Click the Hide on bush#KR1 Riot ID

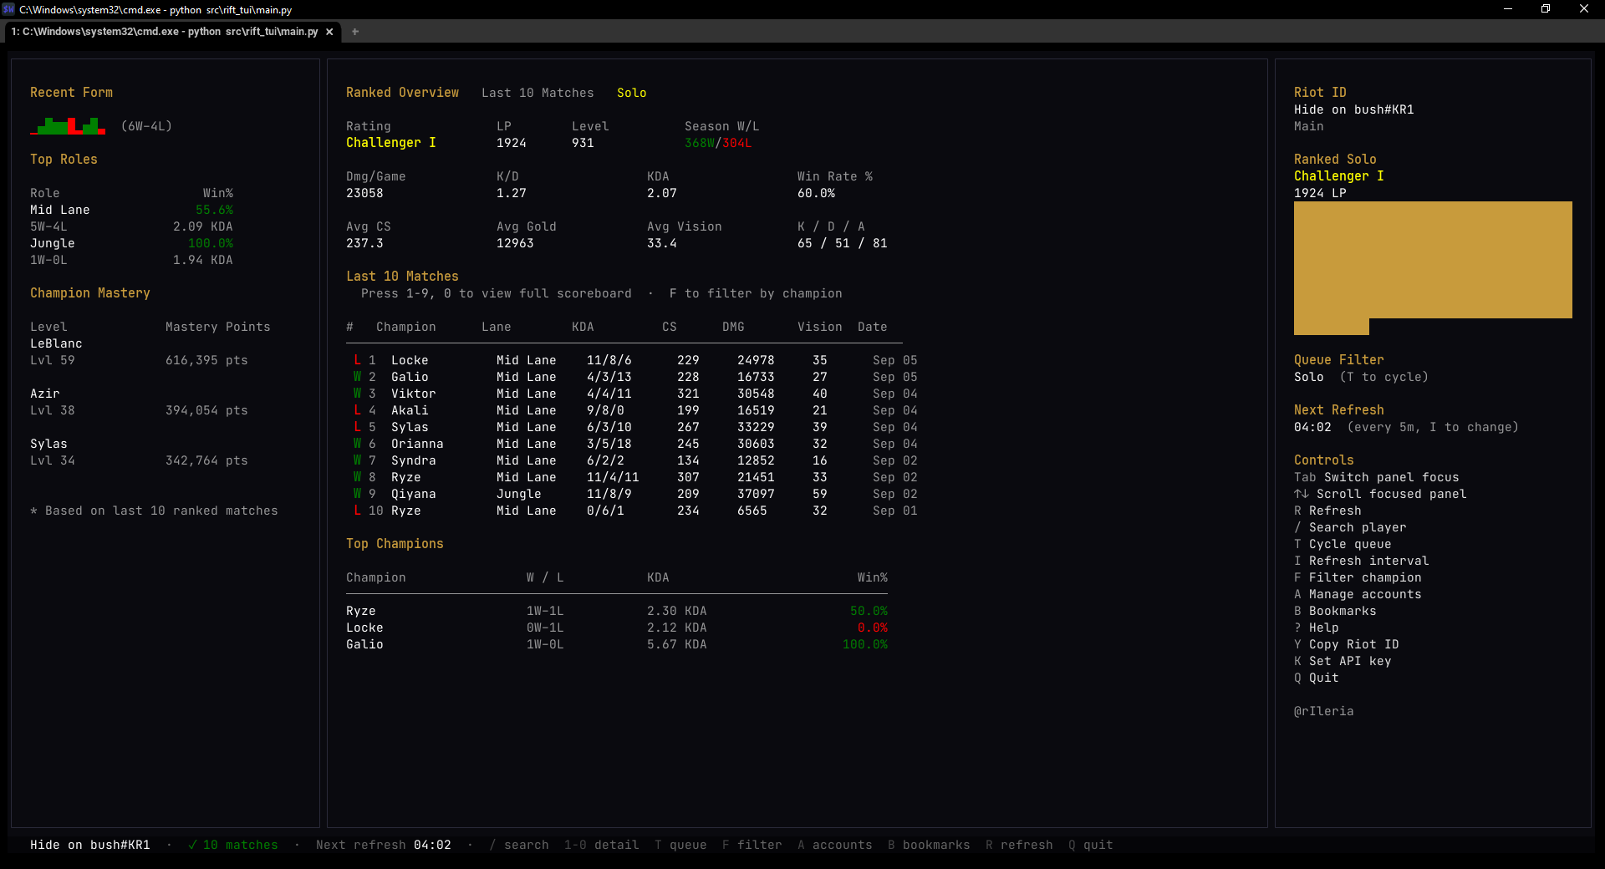point(1354,109)
